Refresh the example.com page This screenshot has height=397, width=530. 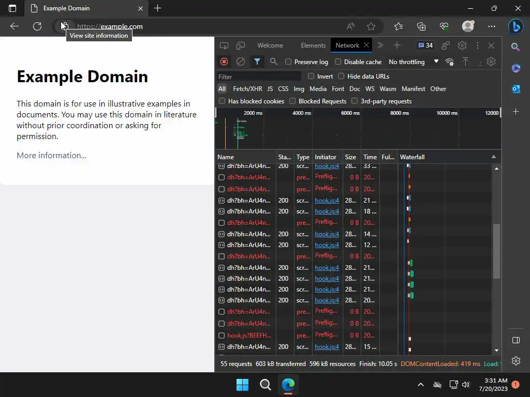click(37, 26)
